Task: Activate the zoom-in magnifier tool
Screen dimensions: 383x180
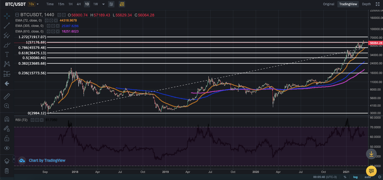Action: pos(7,106)
